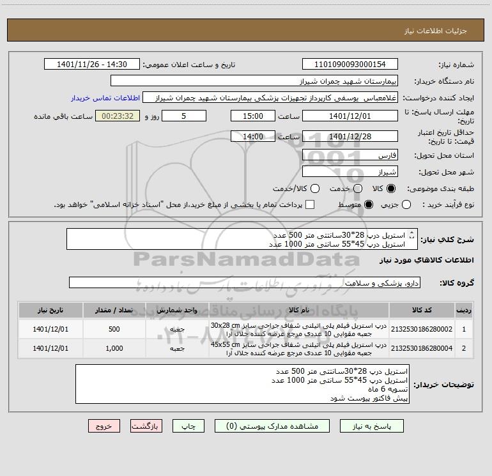Select the 'کالا/خدمت' radio button

tap(315, 188)
